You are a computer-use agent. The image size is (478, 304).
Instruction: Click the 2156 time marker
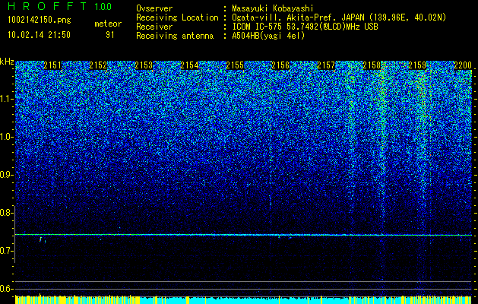click(280, 65)
